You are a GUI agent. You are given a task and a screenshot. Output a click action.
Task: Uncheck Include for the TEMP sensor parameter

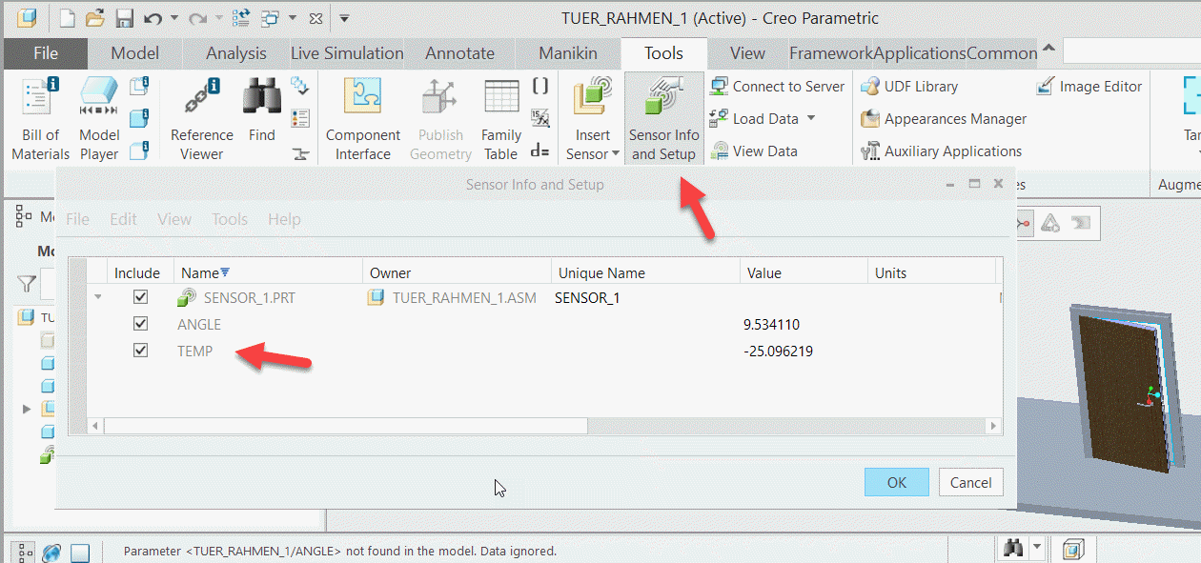pyautogui.click(x=140, y=351)
